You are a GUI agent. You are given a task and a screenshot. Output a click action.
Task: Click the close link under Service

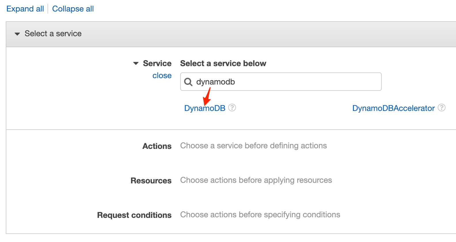click(162, 76)
